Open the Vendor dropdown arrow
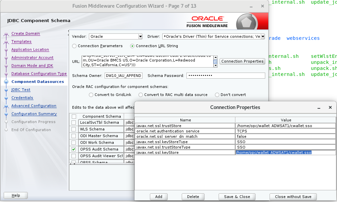This screenshot has height=202, width=337. click(141, 36)
